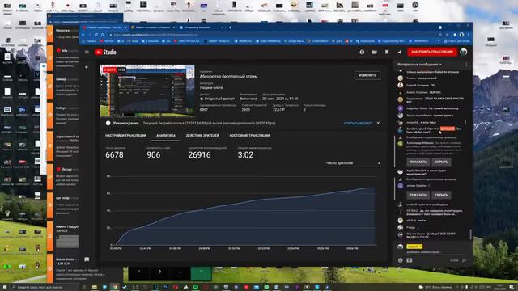This screenshot has height=291, width=518.
Task: Open File Explorer from the taskbar
Action: (x=94, y=287)
